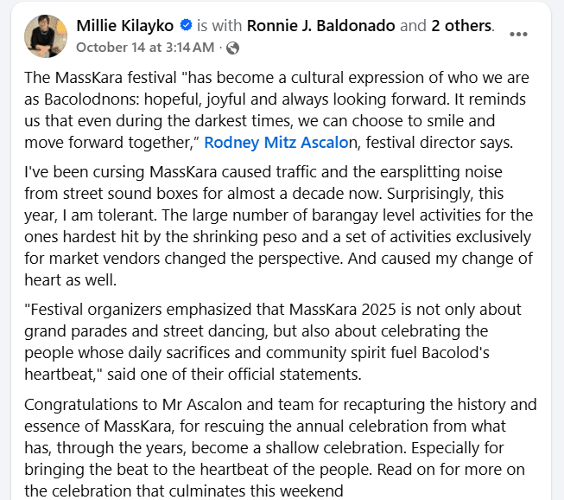The height and width of the screenshot is (500, 564).
Task: Visit Ronnie J. Baldonado's tagged profile
Action: [323, 26]
